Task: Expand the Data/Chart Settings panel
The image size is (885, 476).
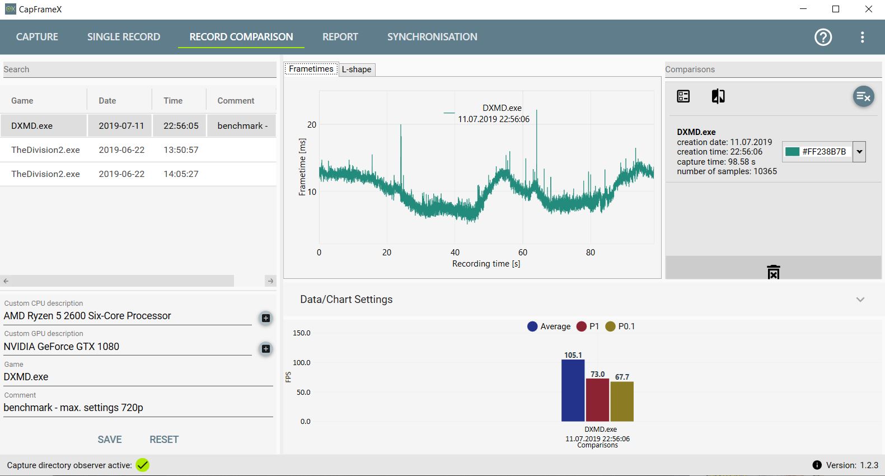Action: (x=860, y=300)
